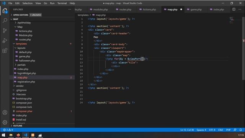Open the orange app on taskbar

(33, 135)
